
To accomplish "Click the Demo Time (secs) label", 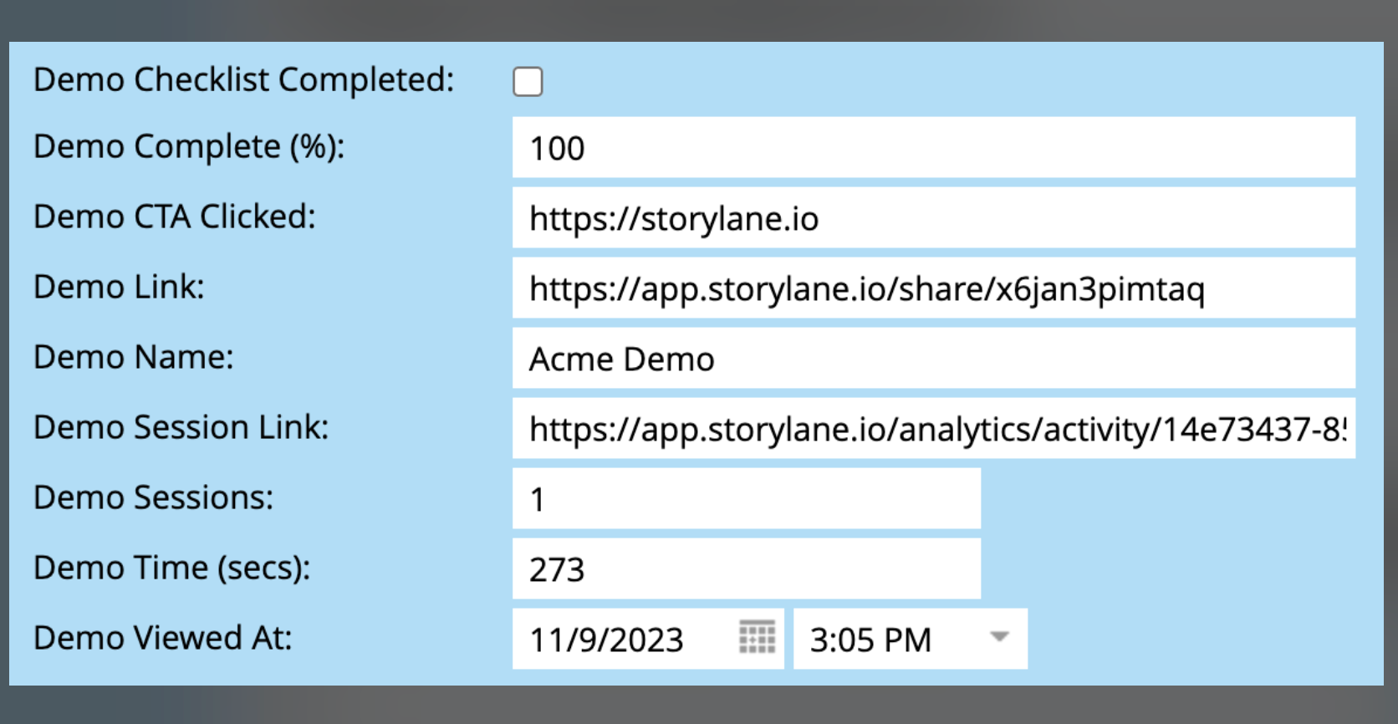I will 171,568.
